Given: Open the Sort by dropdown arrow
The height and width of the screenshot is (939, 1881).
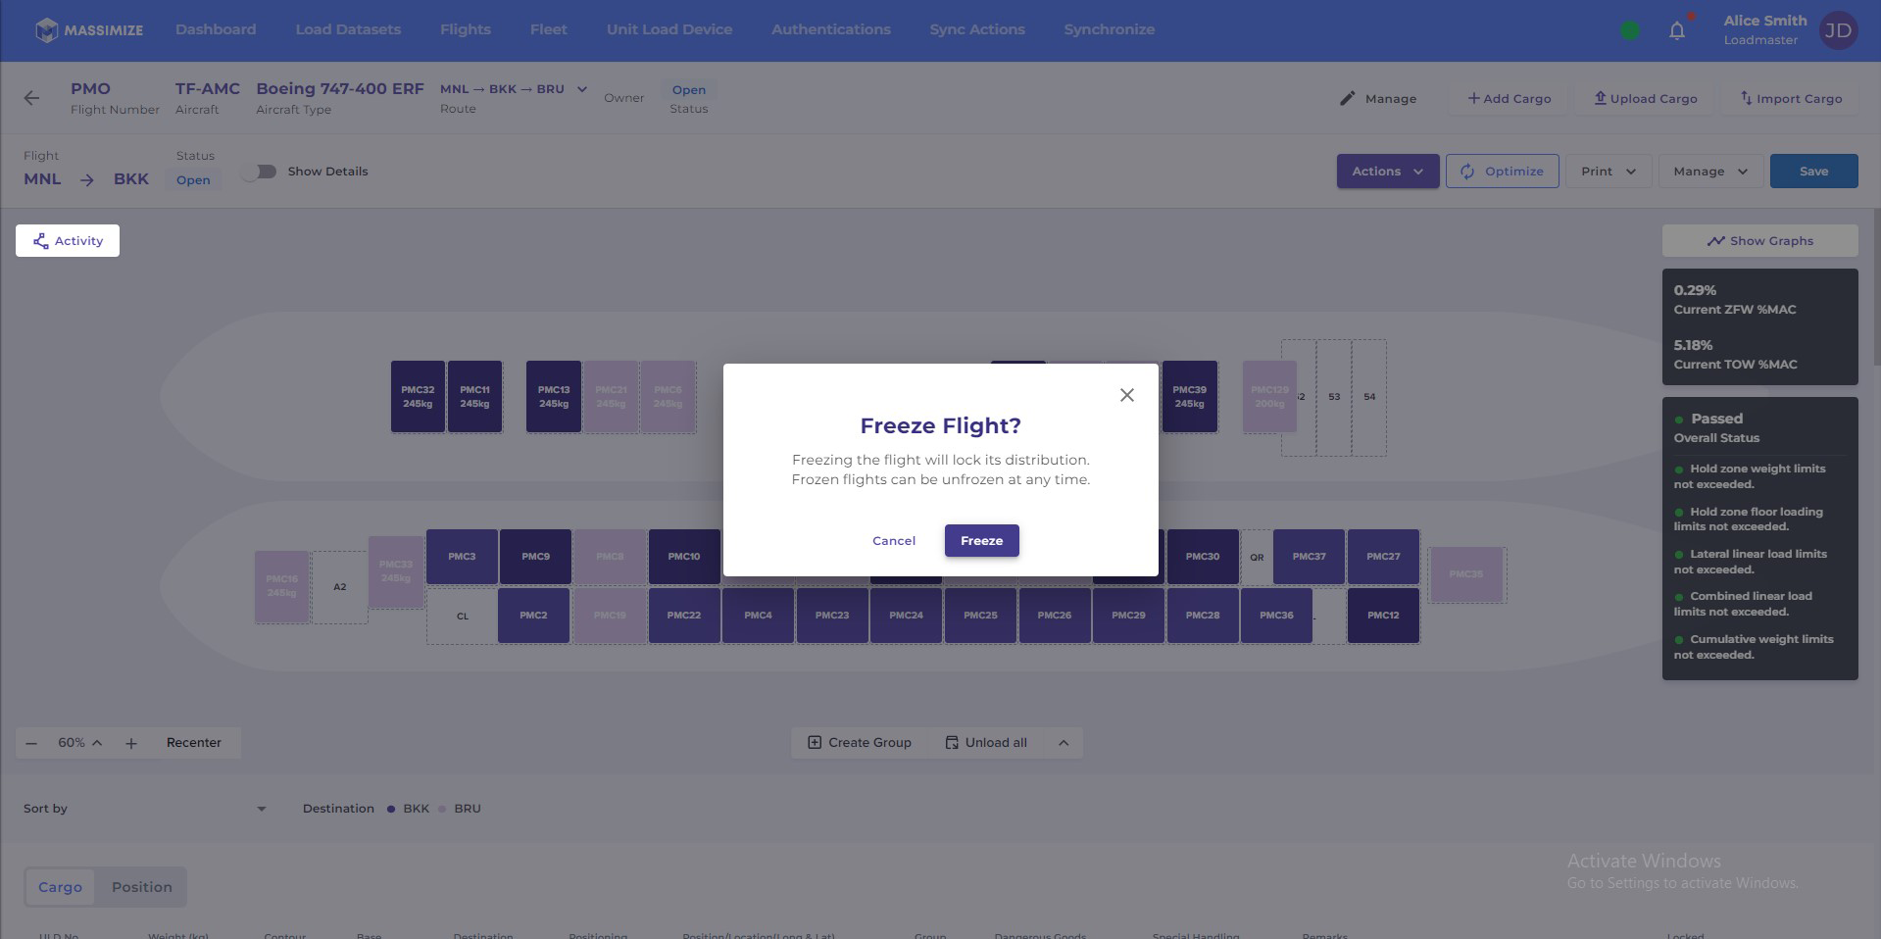Looking at the screenshot, I should tap(262, 809).
